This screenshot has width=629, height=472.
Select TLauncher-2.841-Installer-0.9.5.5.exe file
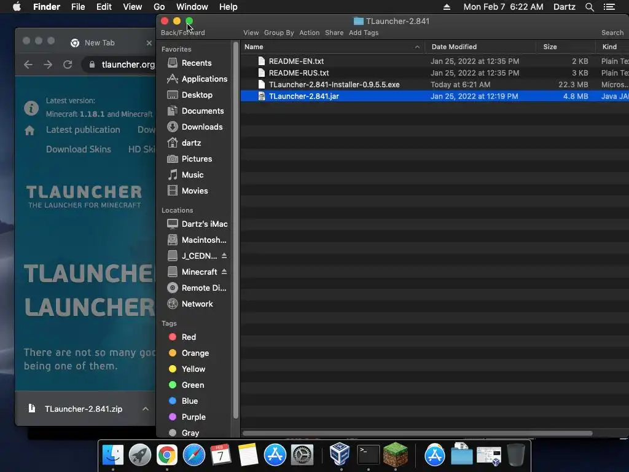[x=334, y=85]
